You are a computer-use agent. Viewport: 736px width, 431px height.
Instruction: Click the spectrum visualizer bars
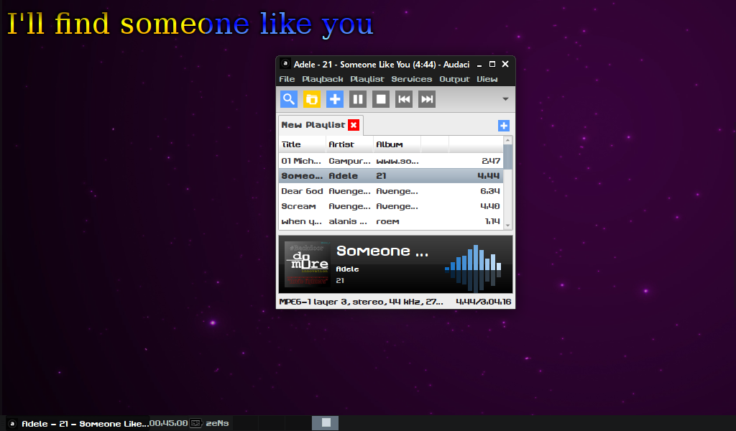[473, 268]
